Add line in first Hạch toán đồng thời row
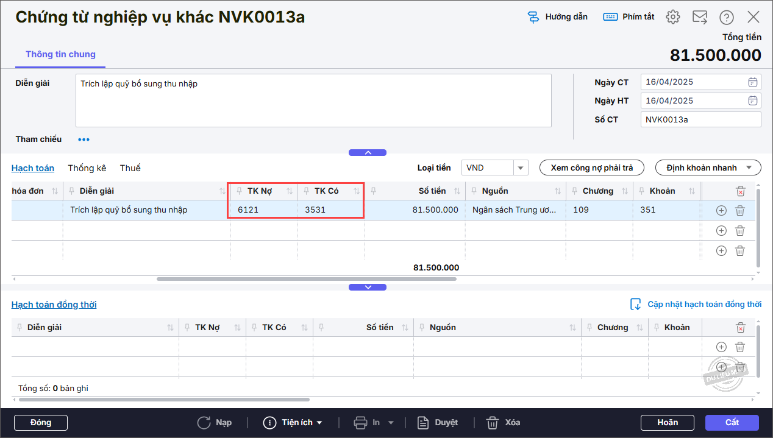Image resolution: width=773 pixels, height=438 pixels. (721, 347)
